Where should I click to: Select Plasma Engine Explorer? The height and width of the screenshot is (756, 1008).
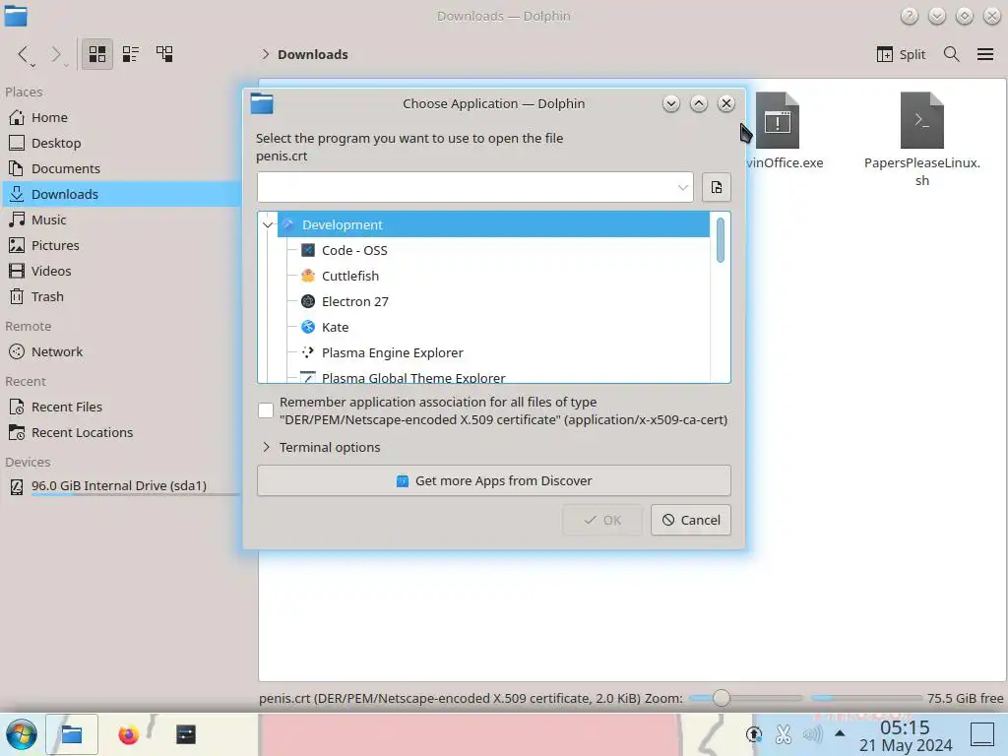click(392, 353)
